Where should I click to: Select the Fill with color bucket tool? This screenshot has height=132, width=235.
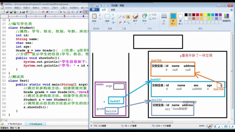point(124,17)
